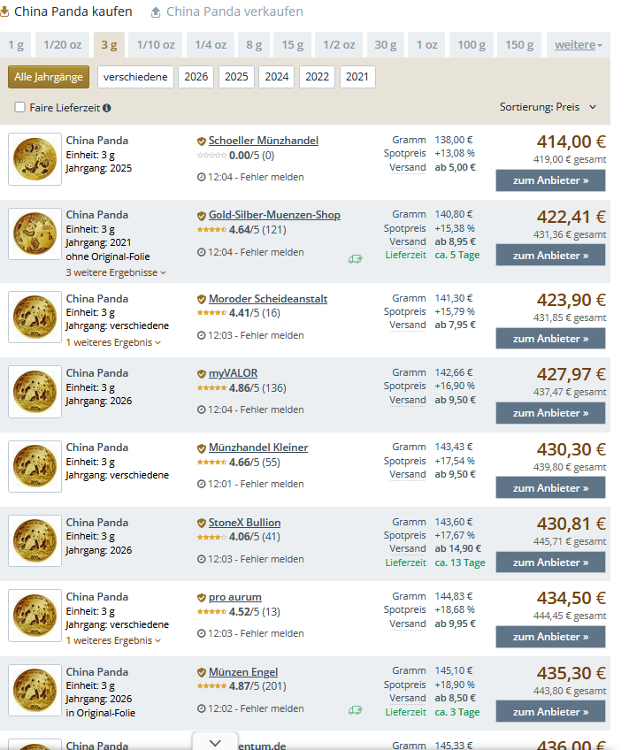This screenshot has height=750, width=629.
Task: Select the 1 oz weight tab
Action: pyautogui.click(x=426, y=44)
